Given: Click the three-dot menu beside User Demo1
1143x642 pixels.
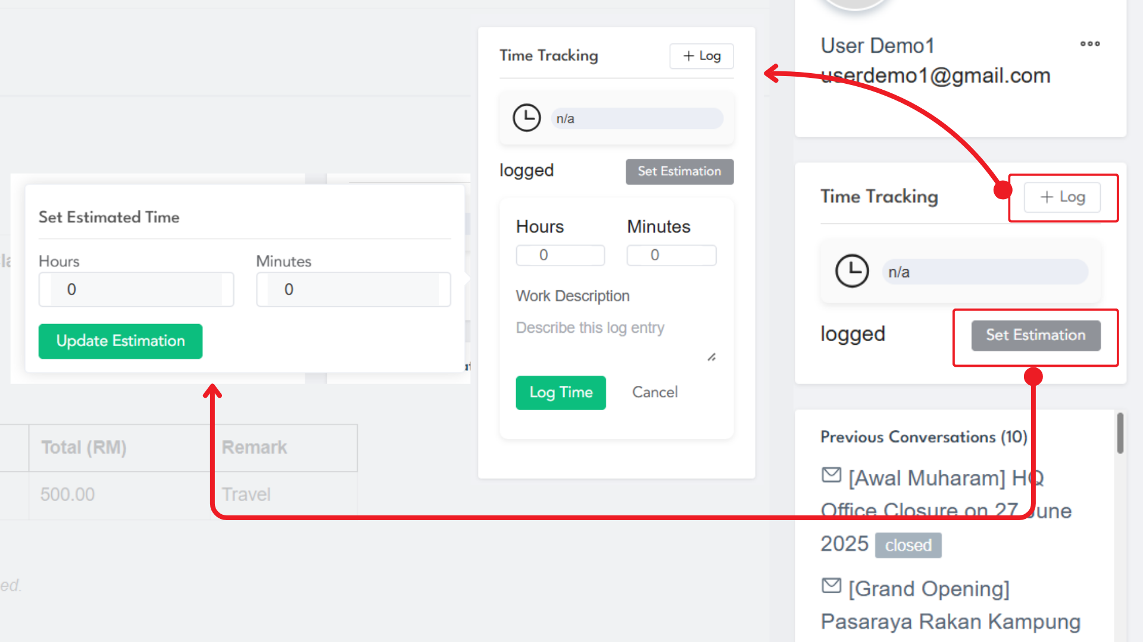Looking at the screenshot, I should [1090, 43].
